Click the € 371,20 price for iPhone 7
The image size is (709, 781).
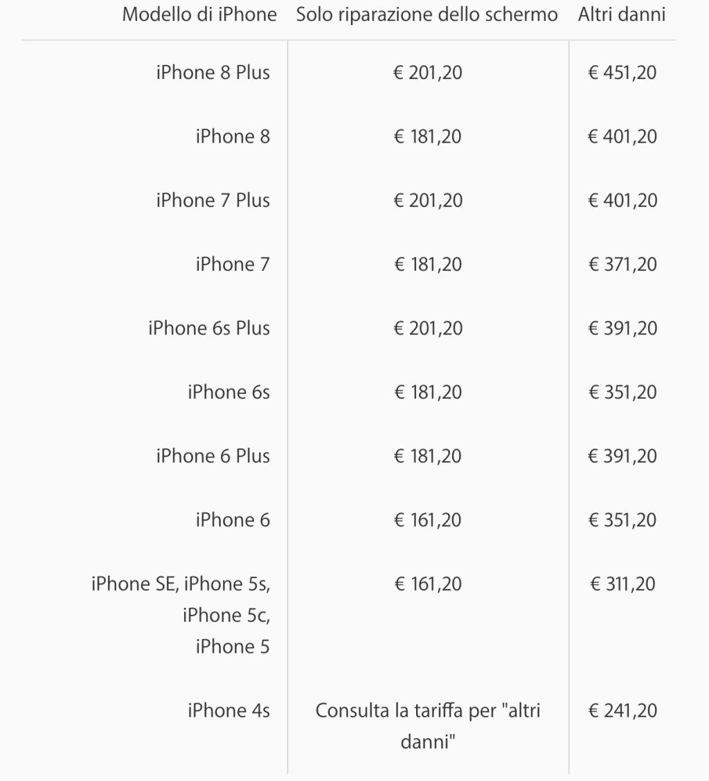(x=622, y=264)
